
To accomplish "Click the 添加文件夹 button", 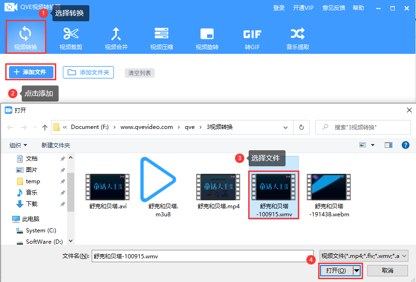I will (88, 72).
